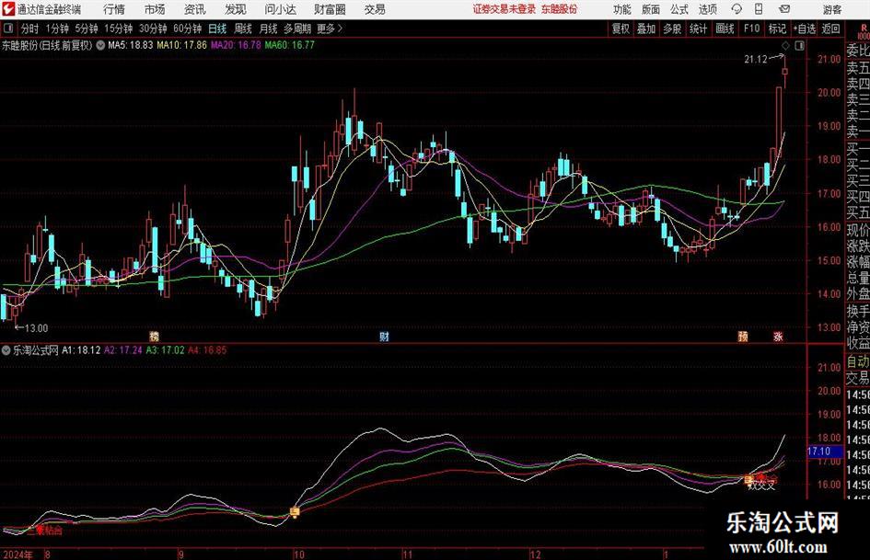Open the mail envelope icon
Screen dimensions: 870x560
point(784,9)
